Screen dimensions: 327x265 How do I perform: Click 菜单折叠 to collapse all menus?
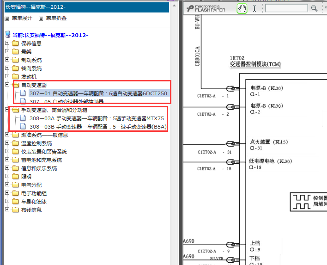coord(56,18)
